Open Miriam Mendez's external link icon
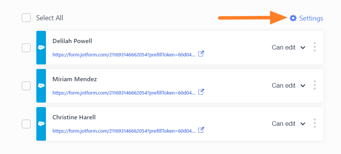The height and width of the screenshot is (154, 341). click(x=201, y=92)
